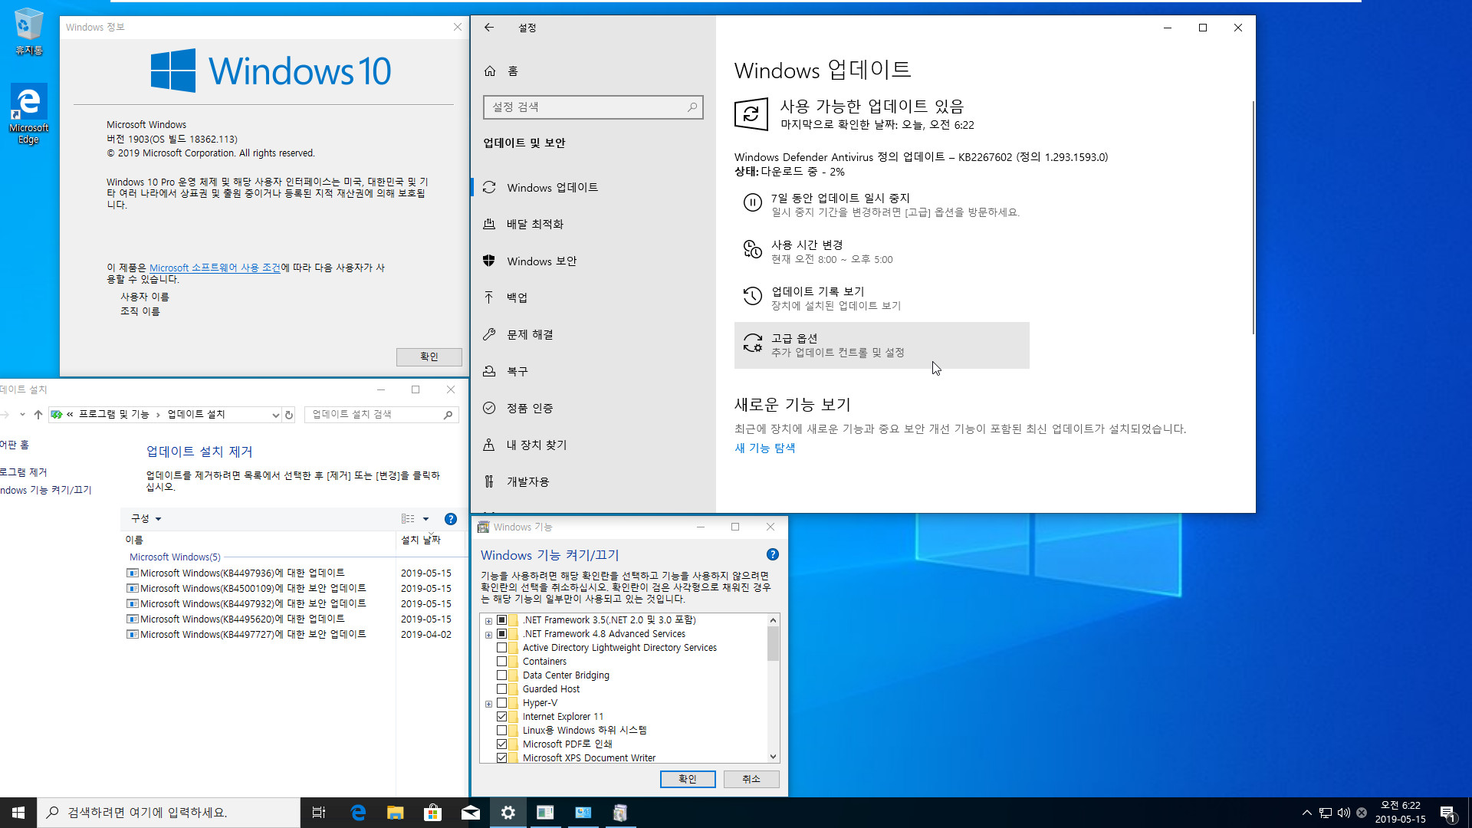Click the 설정 검색 input field
1472x828 pixels.
pyautogui.click(x=593, y=107)
